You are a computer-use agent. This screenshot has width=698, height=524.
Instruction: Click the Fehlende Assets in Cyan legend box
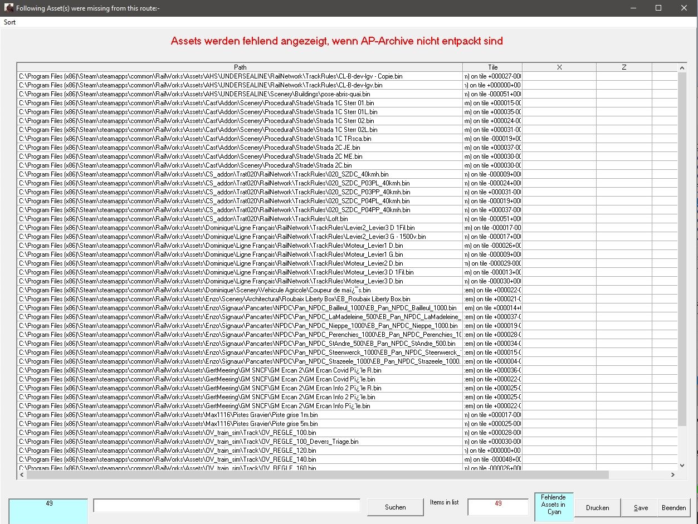tap(554, 505)
